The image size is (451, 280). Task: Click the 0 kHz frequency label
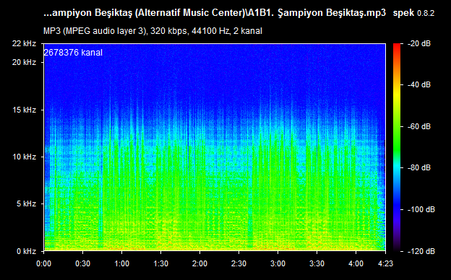point(26,251)
